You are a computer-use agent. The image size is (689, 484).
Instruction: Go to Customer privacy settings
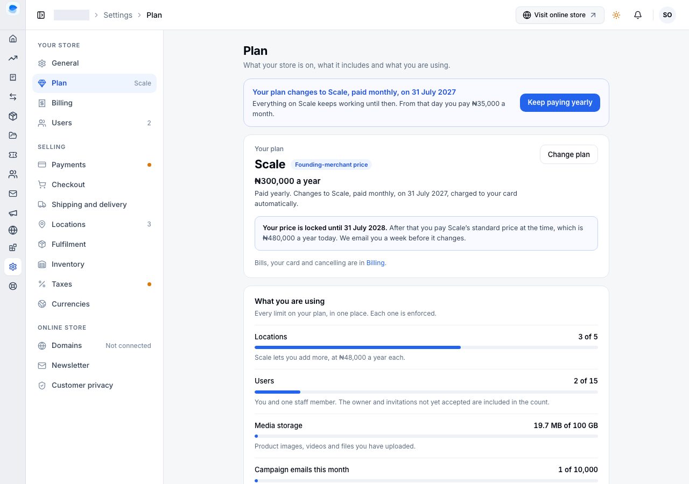95,386
